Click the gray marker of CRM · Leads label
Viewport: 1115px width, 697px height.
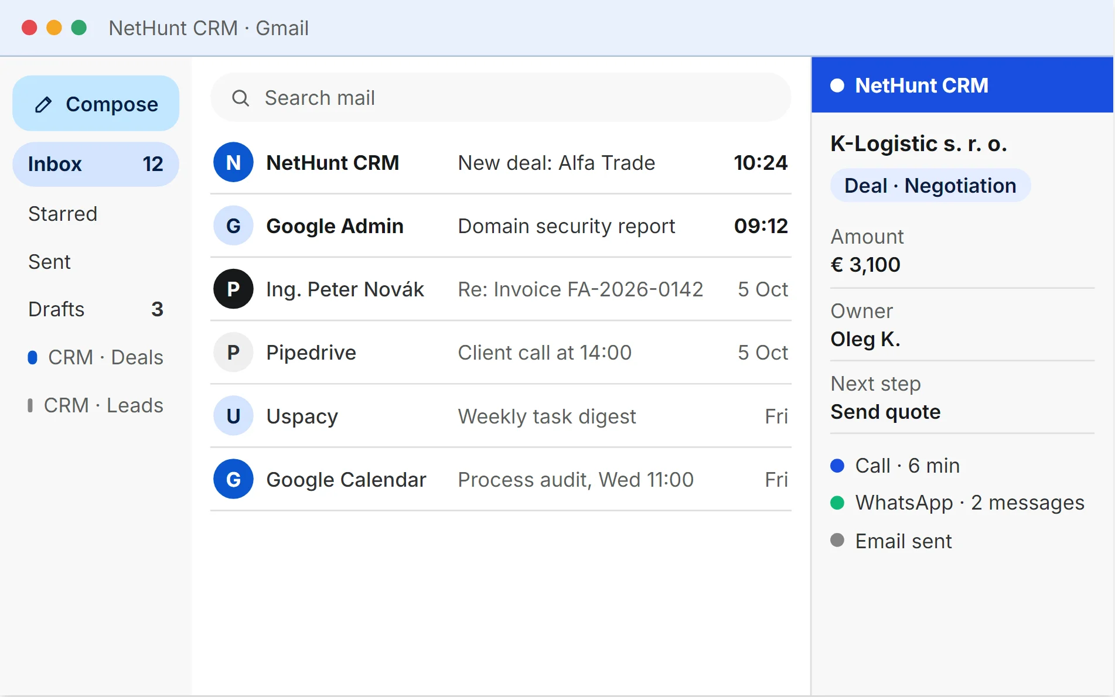pyautogui.click(x=30, y=405)
